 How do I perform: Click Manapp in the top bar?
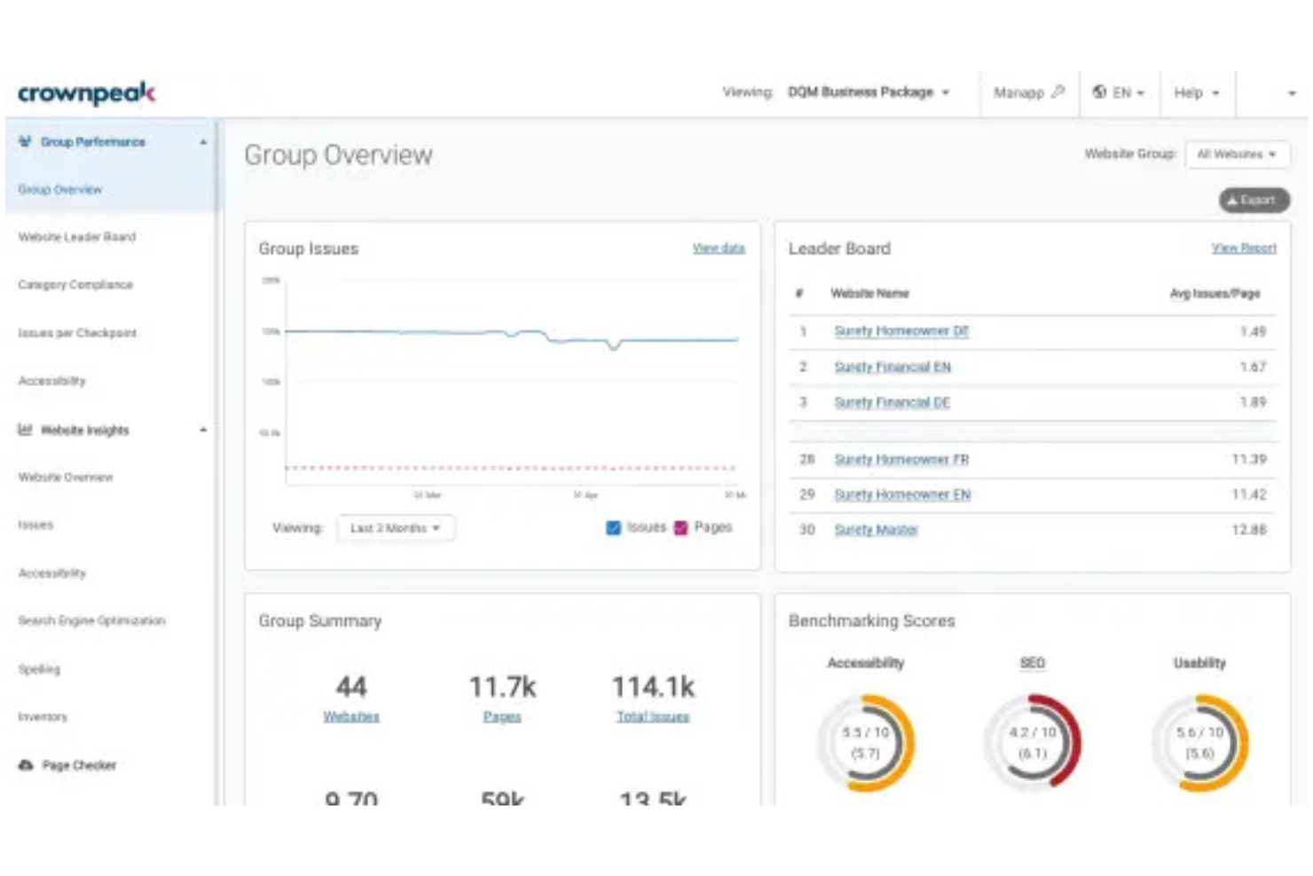pos(1018,92)
